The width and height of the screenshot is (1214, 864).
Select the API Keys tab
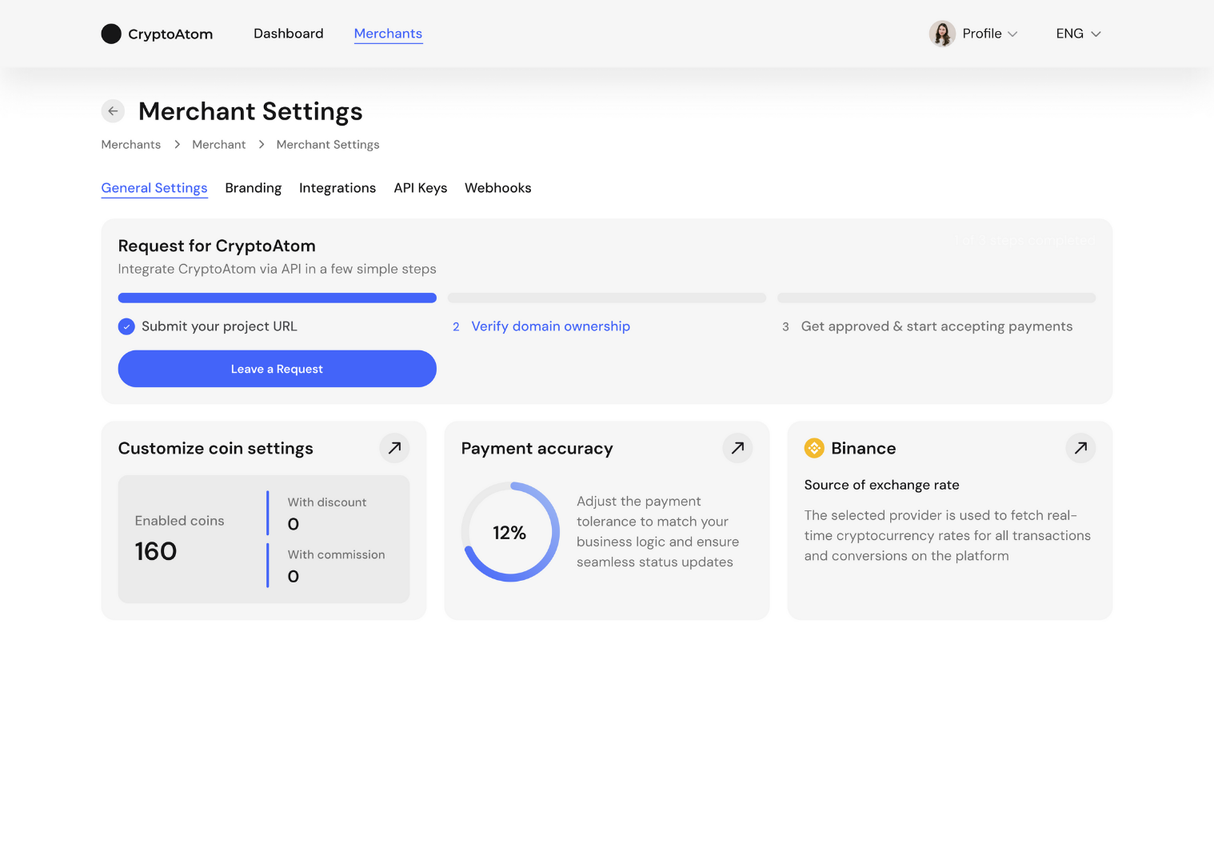[420, 188]
